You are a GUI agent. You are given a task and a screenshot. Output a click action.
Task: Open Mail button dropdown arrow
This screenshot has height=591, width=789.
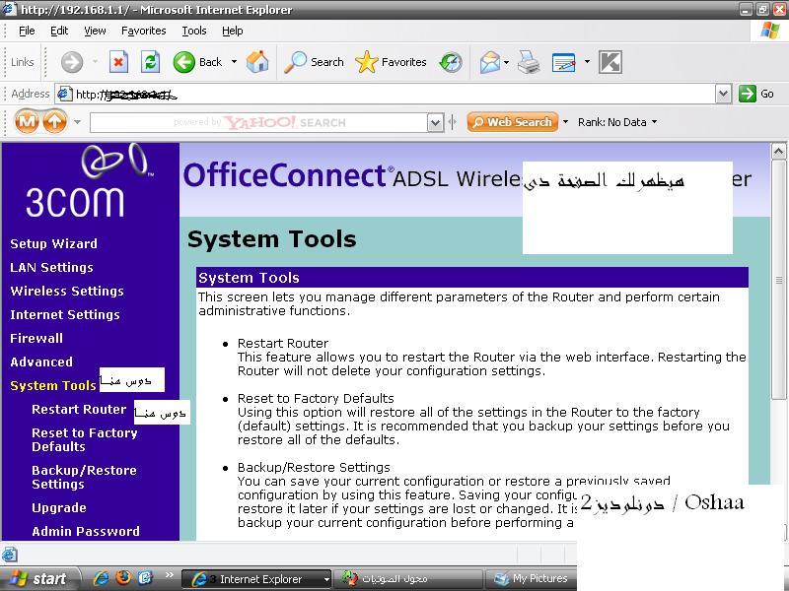pos(506,62)
